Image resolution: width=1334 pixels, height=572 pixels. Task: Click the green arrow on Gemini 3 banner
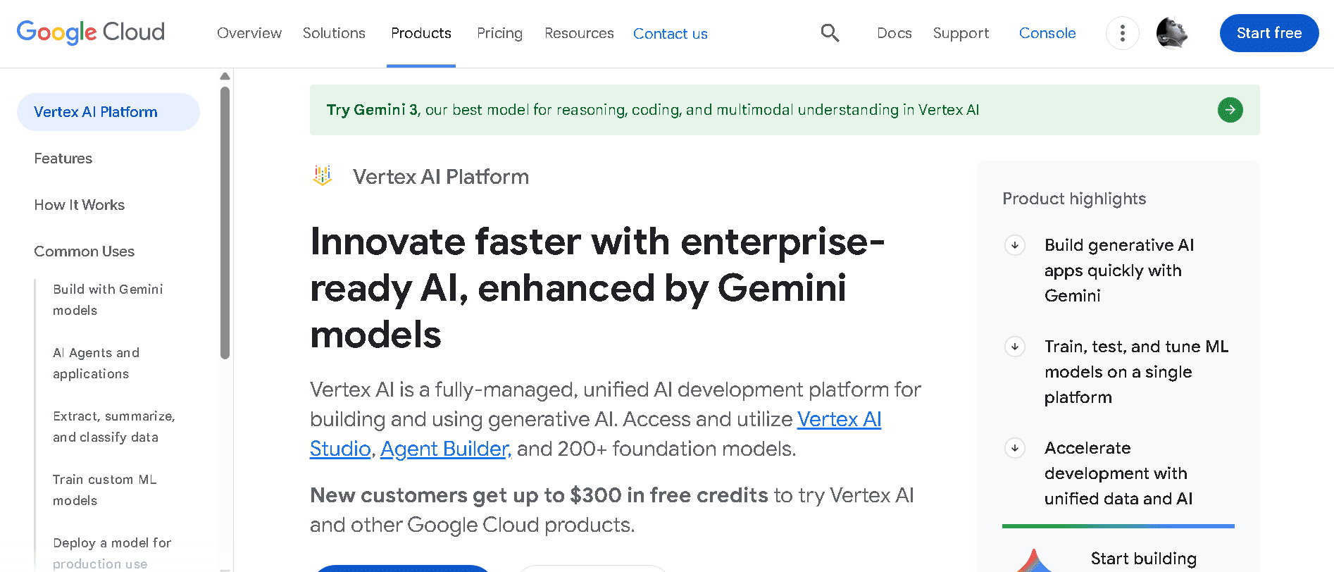click(x=1230, y=110)
